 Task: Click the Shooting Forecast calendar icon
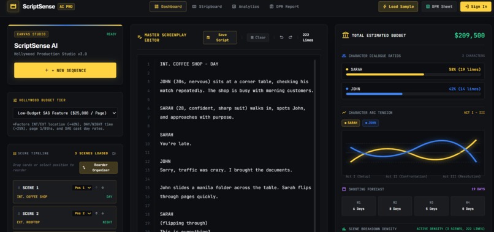pos(344,189)
